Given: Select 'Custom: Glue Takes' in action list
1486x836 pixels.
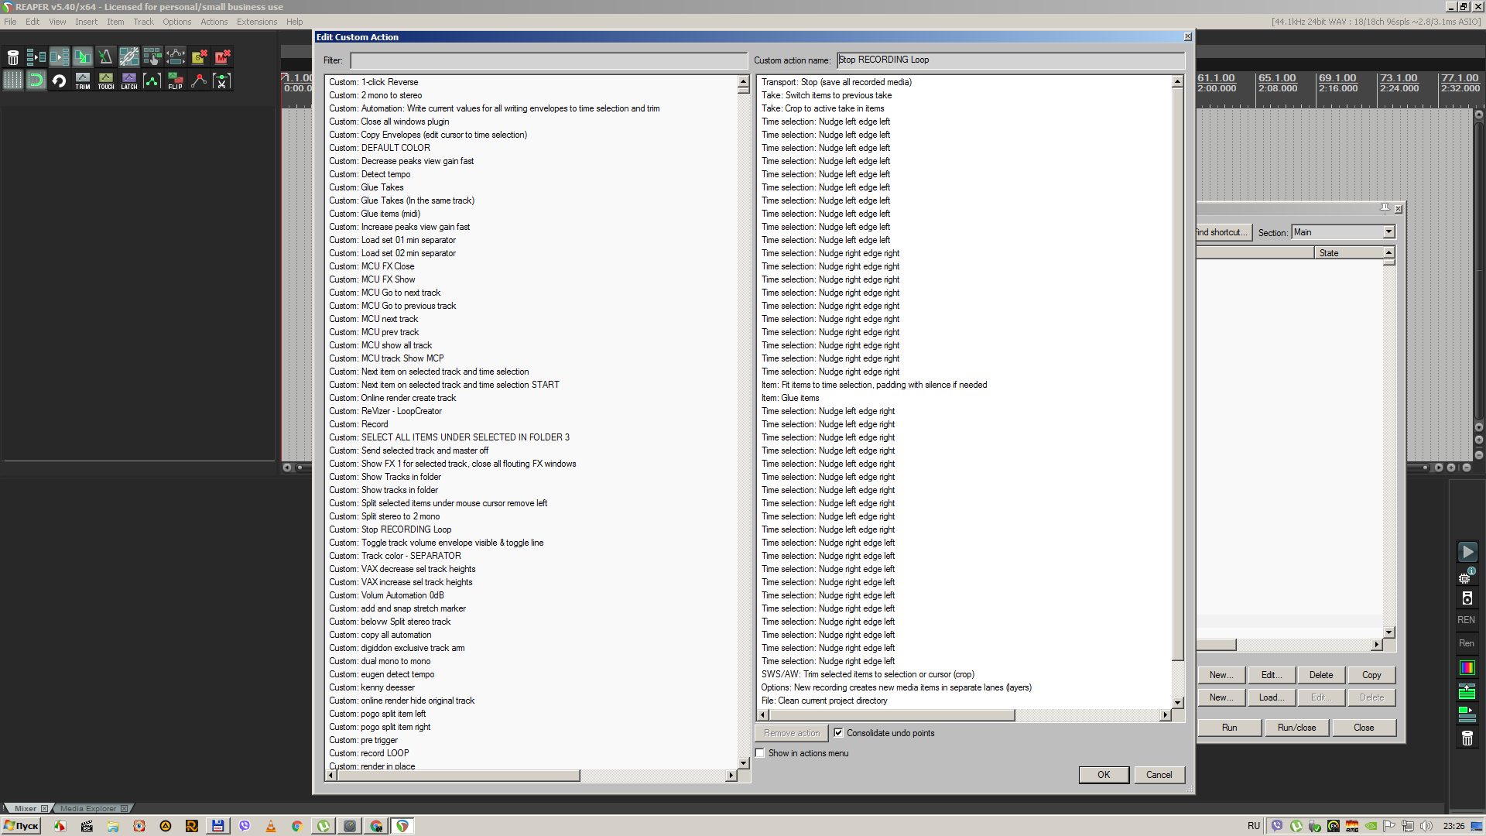Looking at the screenshot, I should coord(382,187).
